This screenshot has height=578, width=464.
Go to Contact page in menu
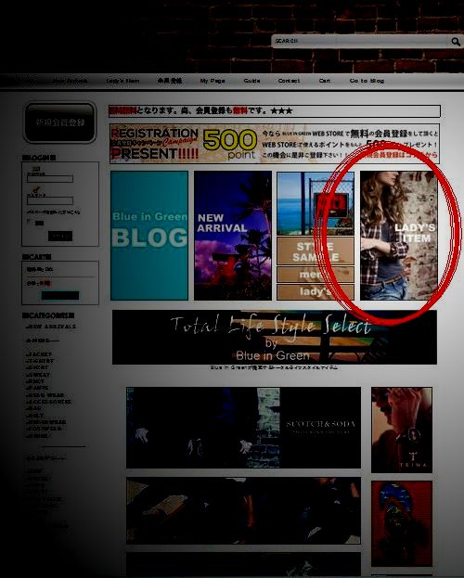point(289,81)
